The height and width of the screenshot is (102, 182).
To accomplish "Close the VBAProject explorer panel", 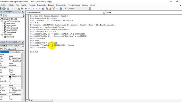I will [x=23, y=12].
